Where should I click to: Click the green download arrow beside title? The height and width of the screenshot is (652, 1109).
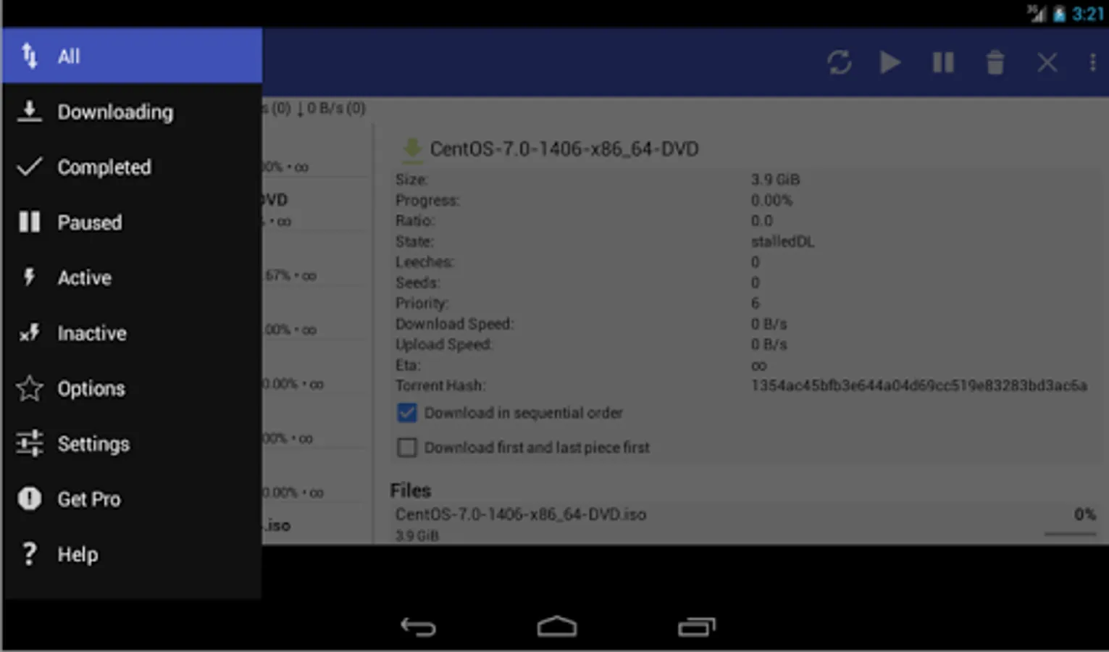(x=412, y=149)
